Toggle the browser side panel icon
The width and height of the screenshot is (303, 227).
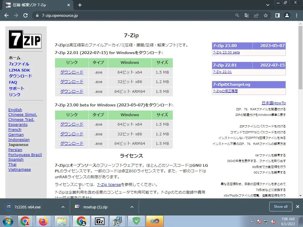click(278, 15)
